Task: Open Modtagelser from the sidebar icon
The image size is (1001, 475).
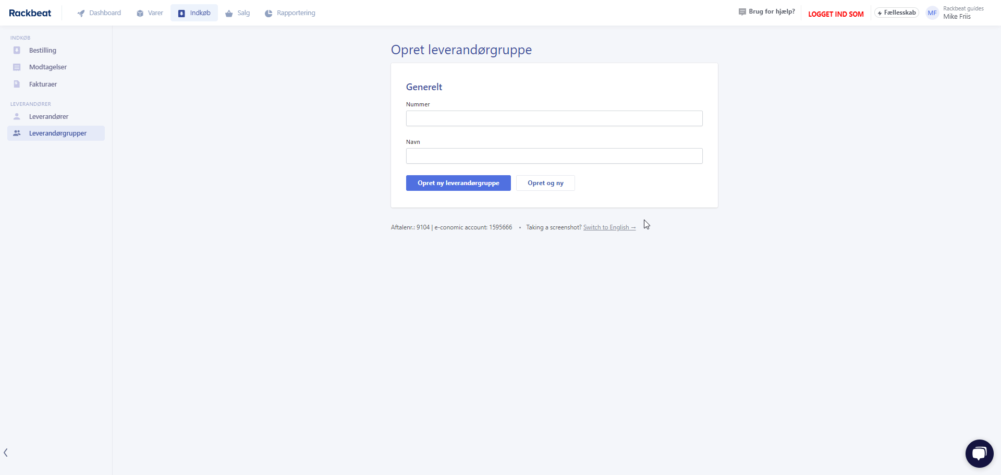Action: click(17, 67)
